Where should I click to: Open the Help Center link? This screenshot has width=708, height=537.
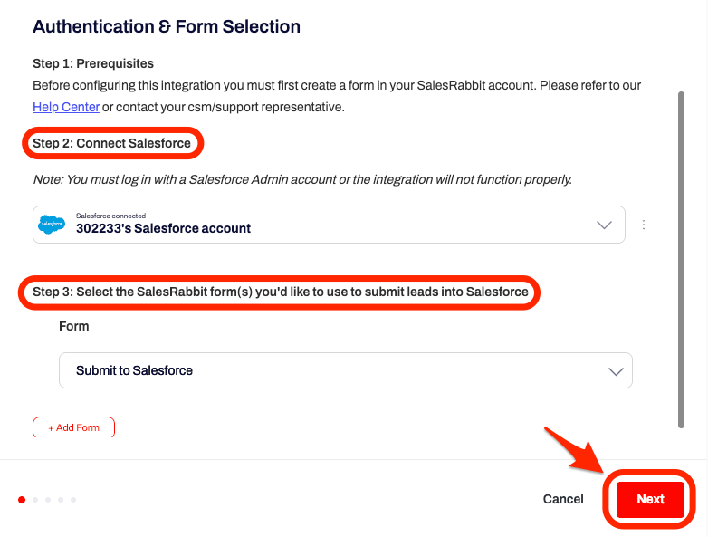[x=66, y=107]
